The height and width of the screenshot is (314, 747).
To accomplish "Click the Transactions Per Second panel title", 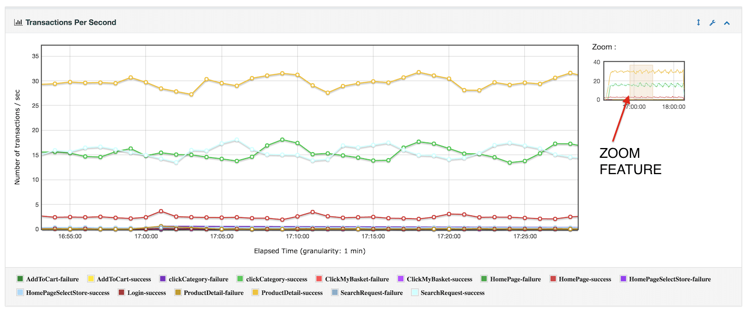I will (x=70, y=22).
